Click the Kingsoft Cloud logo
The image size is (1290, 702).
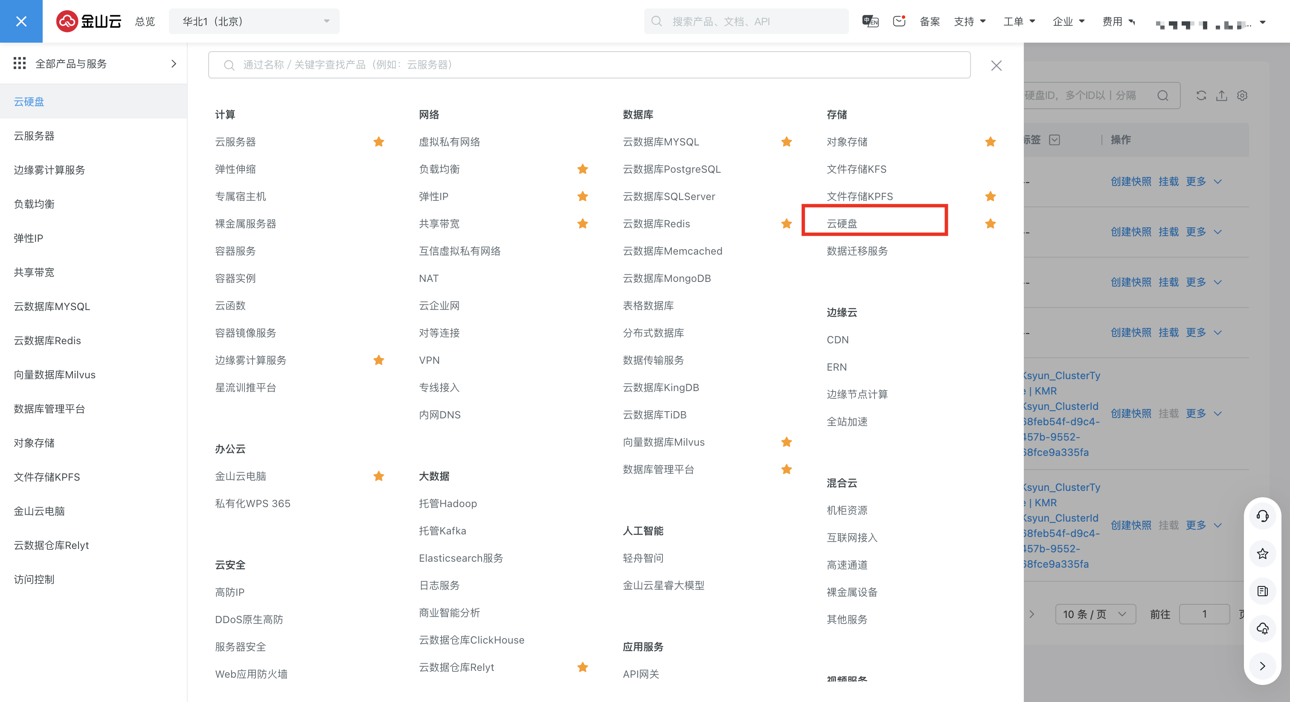[x=89, y=21]
